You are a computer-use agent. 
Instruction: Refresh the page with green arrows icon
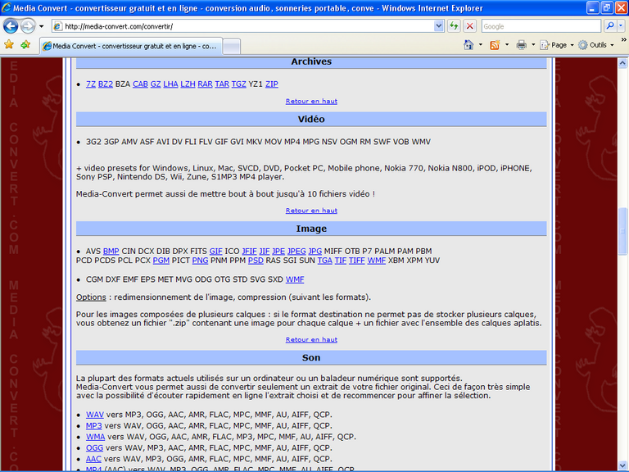click(x=454, y=26)
